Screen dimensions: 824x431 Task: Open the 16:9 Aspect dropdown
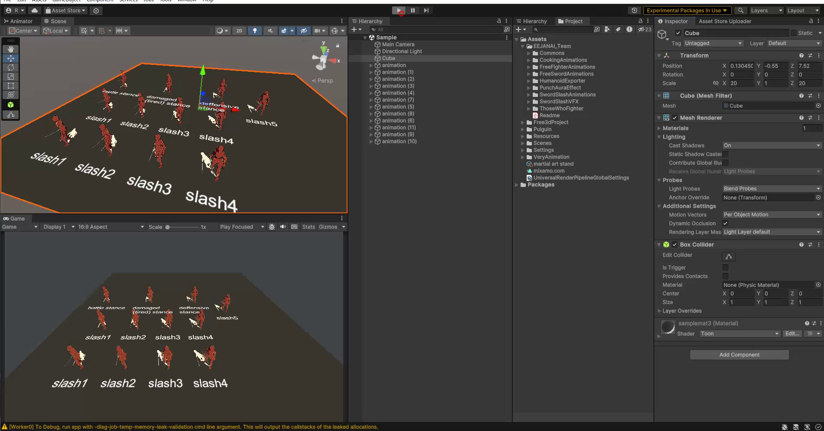coord(111,227)
